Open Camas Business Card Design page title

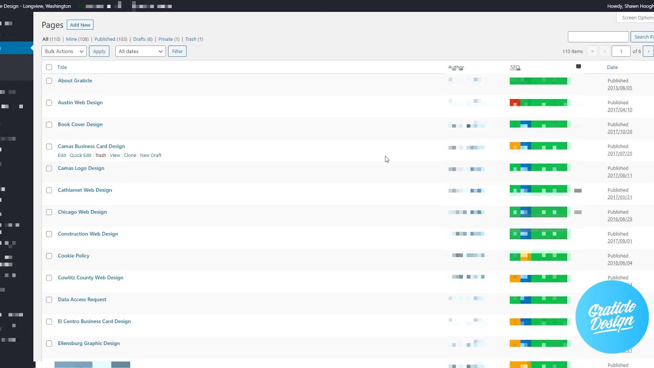click(91, 146)
